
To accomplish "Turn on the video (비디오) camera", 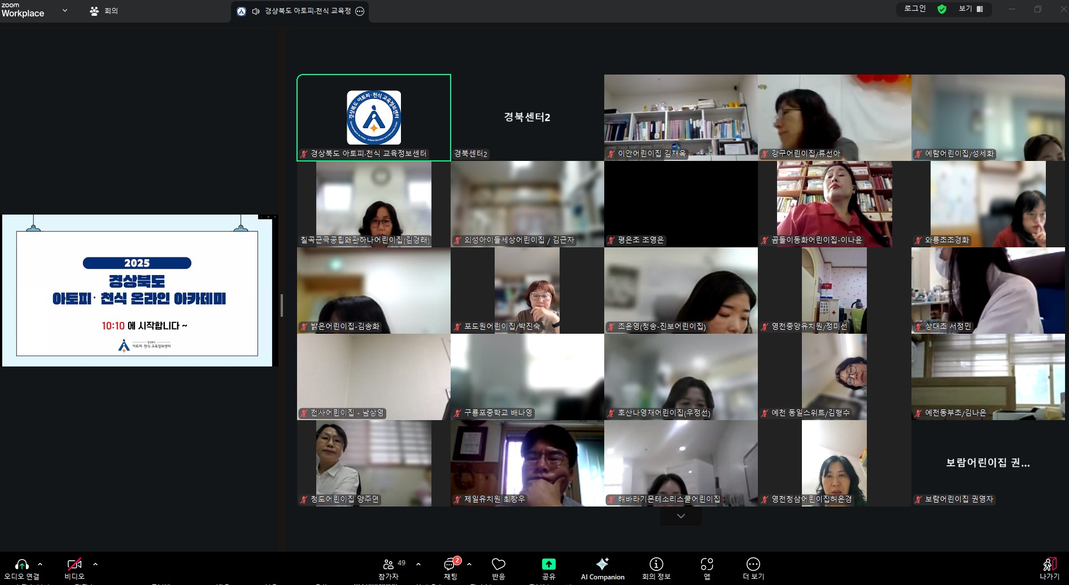I will [x=74, y=568].
